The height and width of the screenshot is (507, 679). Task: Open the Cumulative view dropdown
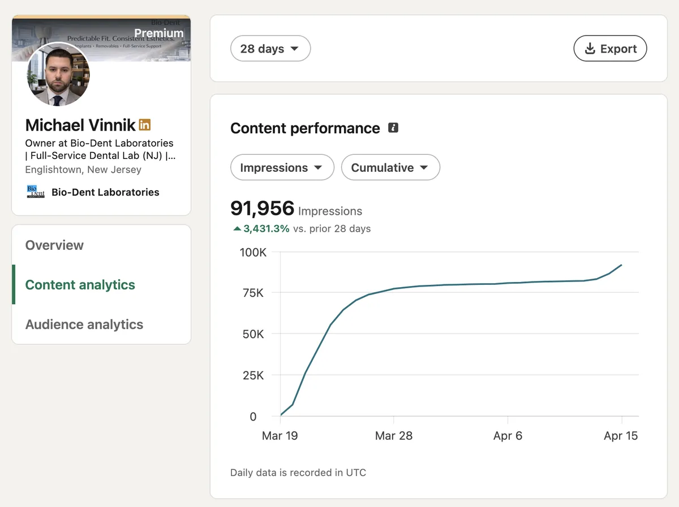[390, 168]
